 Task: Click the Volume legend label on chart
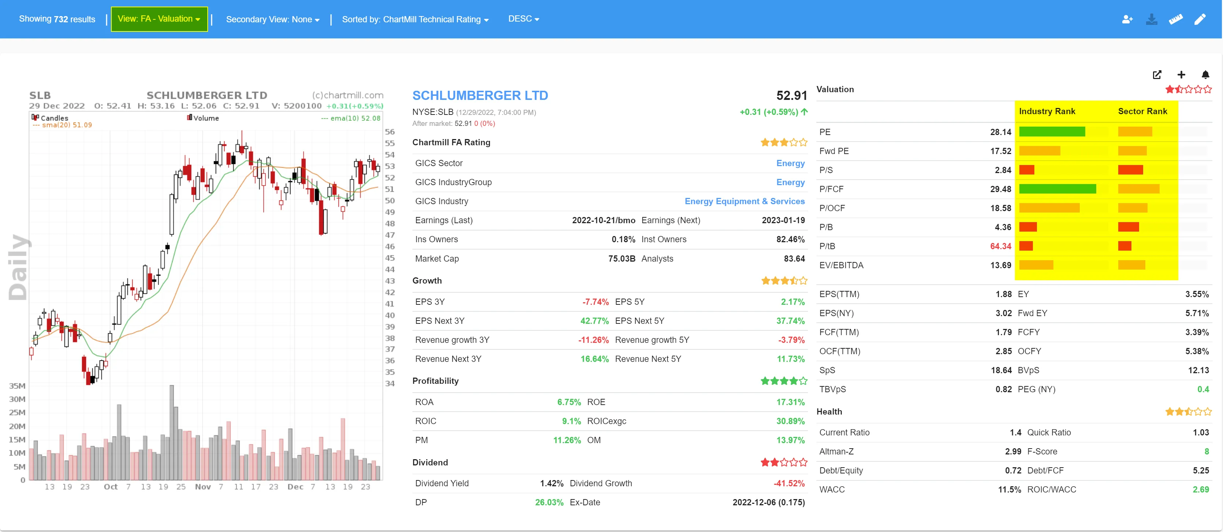click(206, 118)
